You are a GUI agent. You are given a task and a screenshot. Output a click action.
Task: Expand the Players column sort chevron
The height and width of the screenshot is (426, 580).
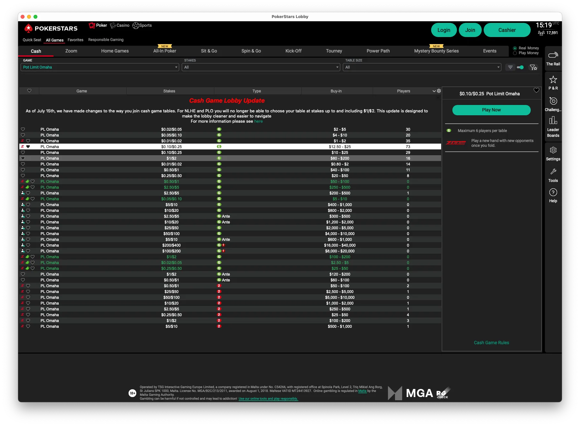coord(434,91)
